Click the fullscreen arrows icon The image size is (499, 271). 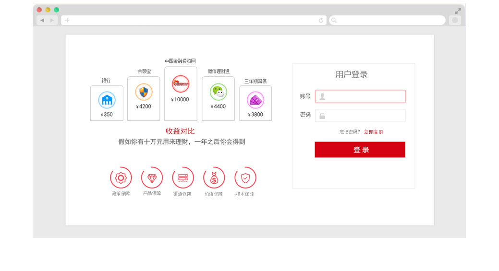[458, 11]
